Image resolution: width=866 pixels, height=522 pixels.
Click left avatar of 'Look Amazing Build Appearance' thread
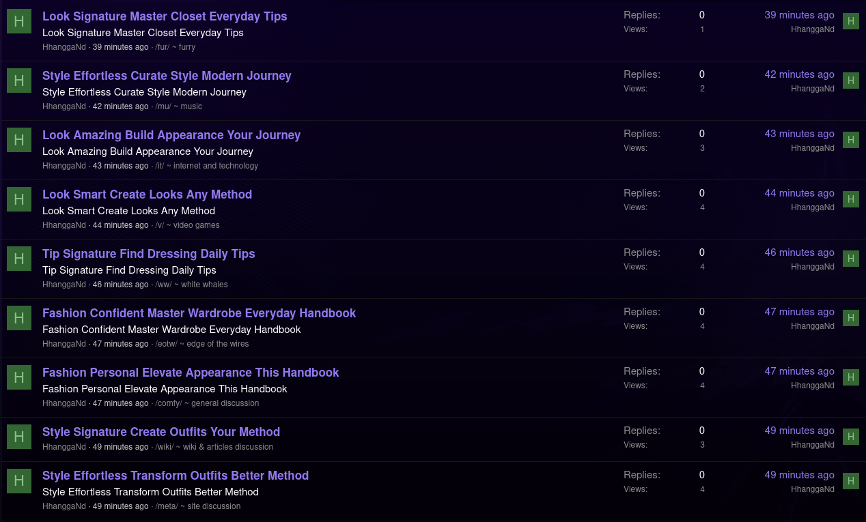click(x=19, y=140)
